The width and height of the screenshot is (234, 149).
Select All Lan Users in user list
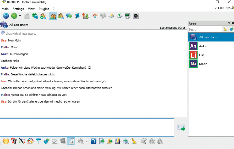coord(211,37)
